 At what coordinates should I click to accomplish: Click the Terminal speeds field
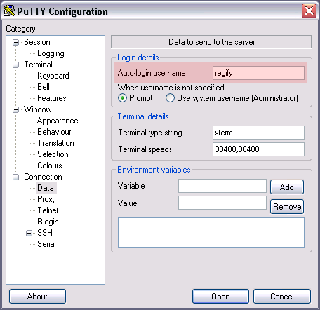(258, 149)
